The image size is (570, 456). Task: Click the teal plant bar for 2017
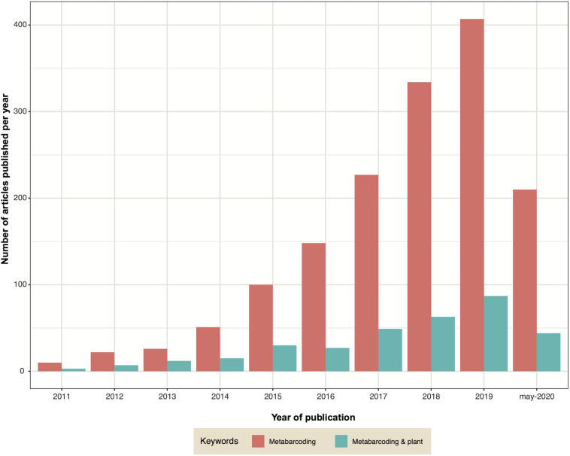390,350
